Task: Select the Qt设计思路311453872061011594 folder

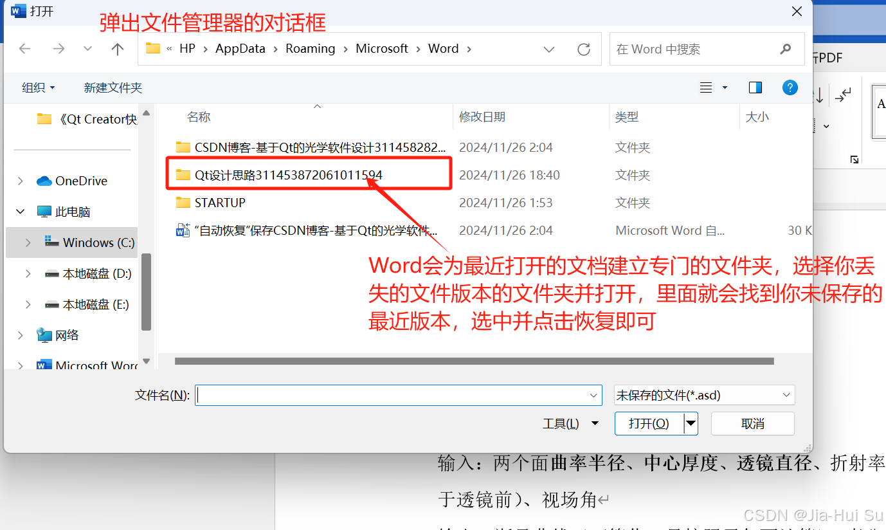Action: 279,175
